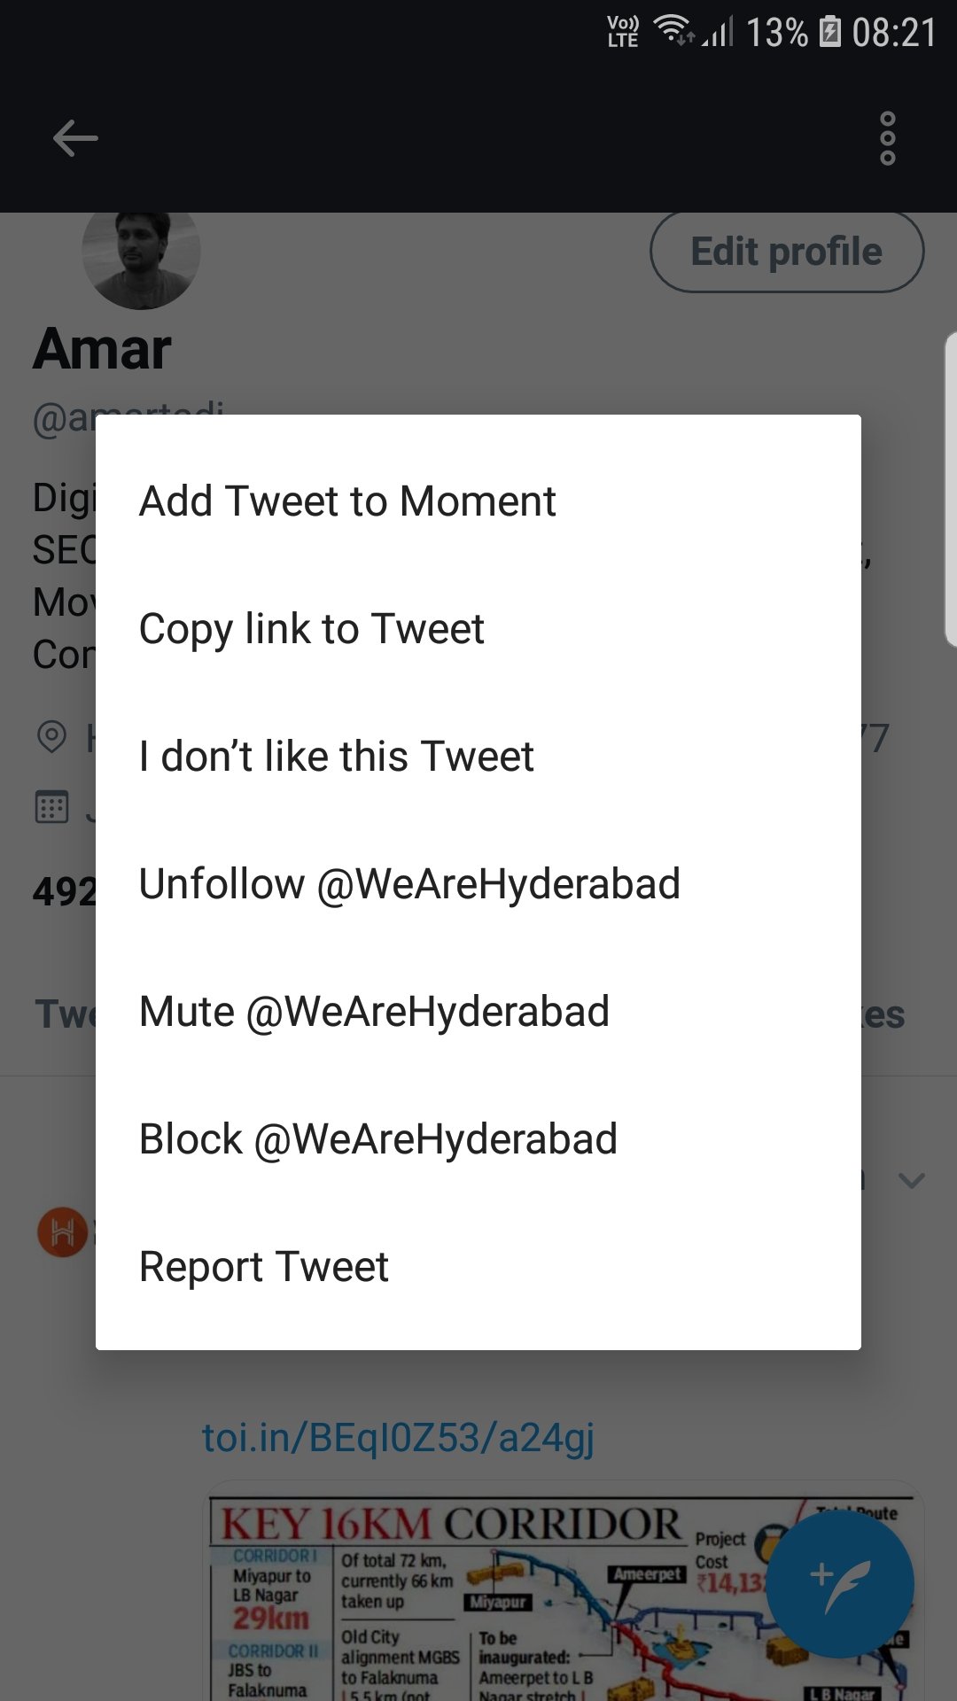The image size is (957, 1701).
Task: Open the toi.in article link
Action: tap(398, 1437)
